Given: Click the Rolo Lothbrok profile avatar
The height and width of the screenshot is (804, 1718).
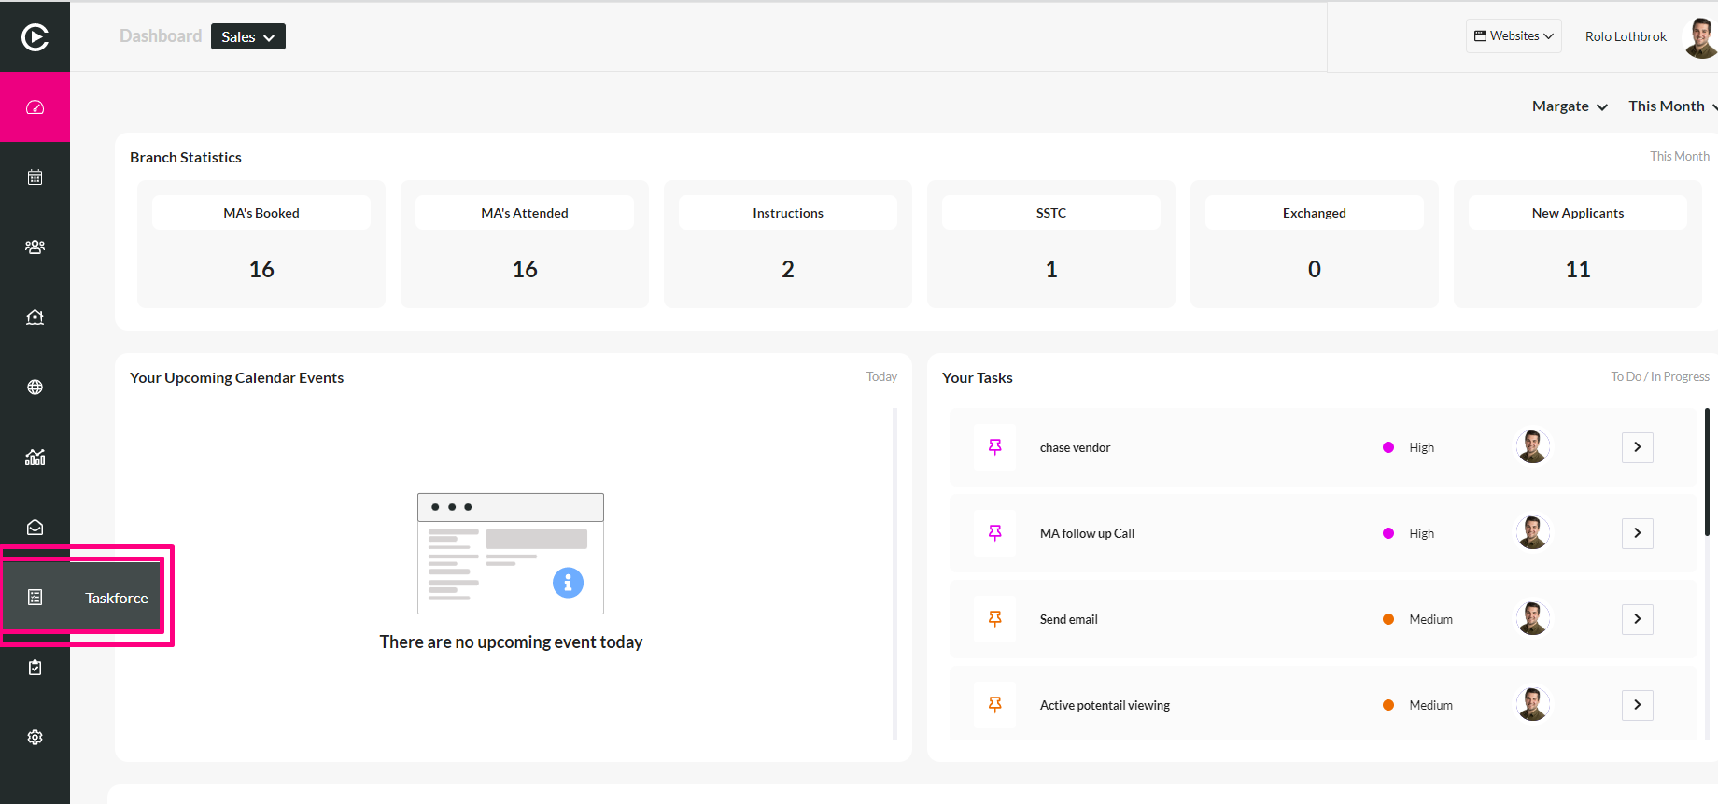Looking at the screenshot, I should [x=1700, y=36].
